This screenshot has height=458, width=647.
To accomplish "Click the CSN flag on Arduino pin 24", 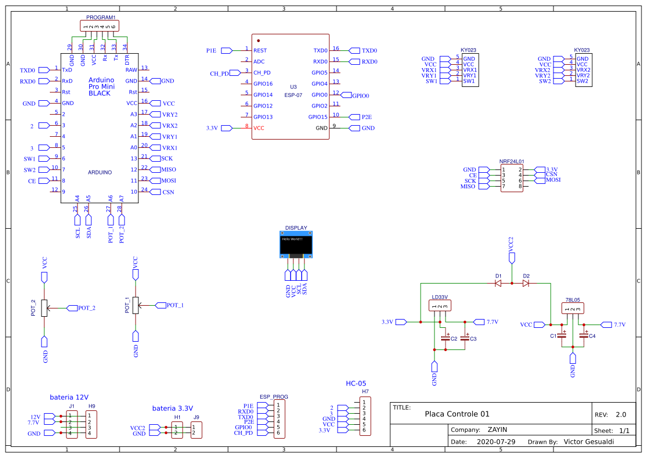I will point(156,192).
